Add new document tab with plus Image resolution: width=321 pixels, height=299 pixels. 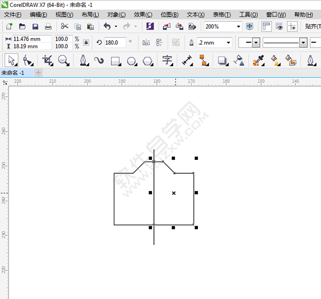39,73
